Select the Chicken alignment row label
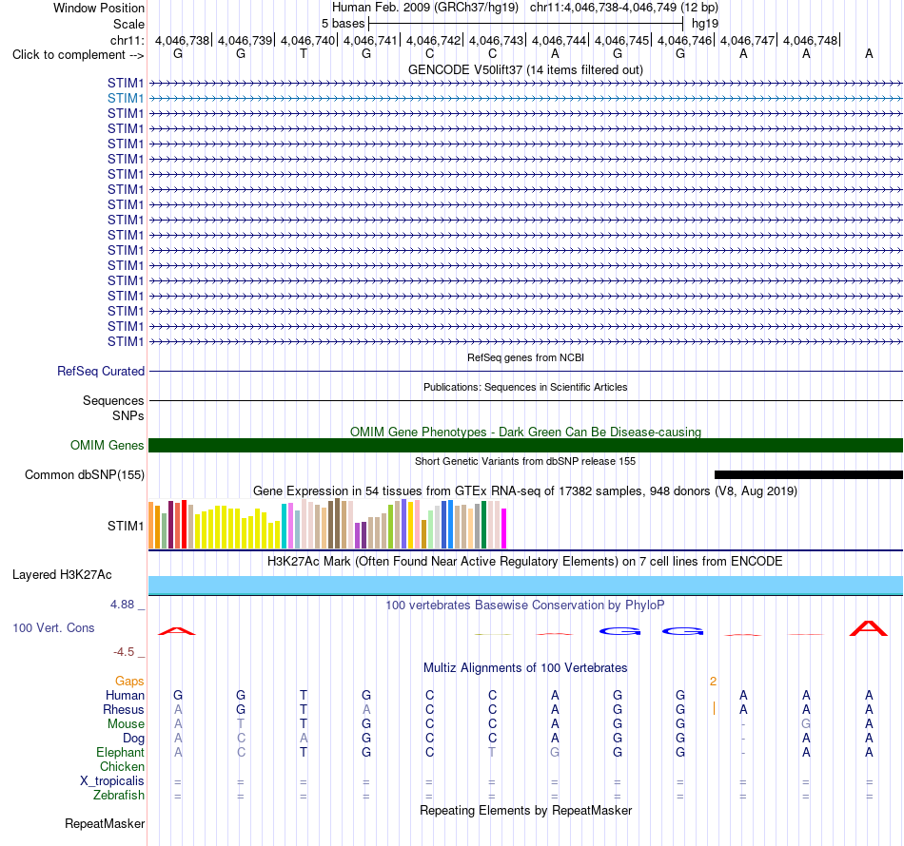The width and height of the screenshot is (904, 846). pos(122,767)
